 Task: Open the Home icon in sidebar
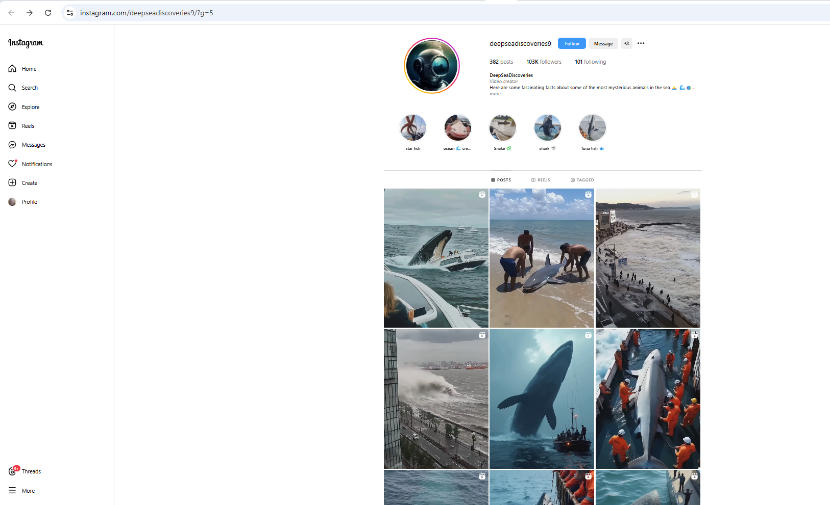pyautogui.click(x=12, y=69)
